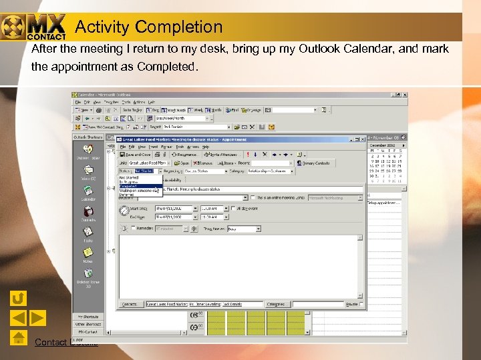
Task: Click Go to Today in toolbar
Action: (132, 110)
